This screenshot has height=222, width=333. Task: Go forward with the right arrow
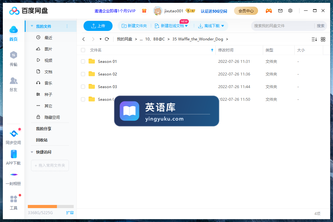click(93, 39)
